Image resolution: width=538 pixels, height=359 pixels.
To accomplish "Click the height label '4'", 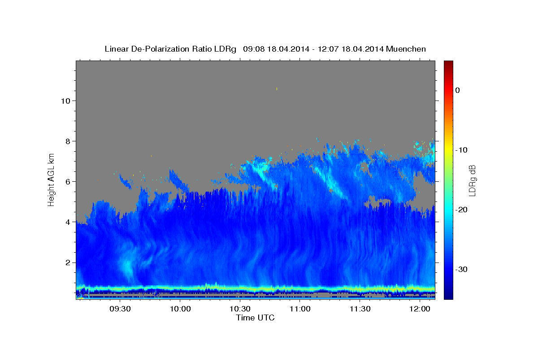I will click(67, 222).
